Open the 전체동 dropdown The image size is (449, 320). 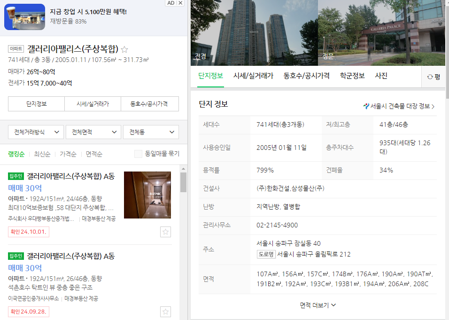pos(151,132)
